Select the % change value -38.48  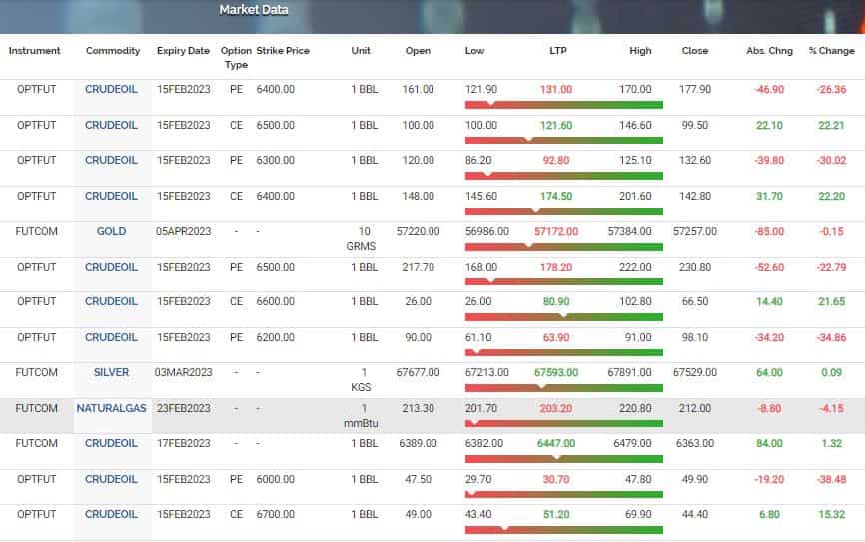(831, 479)
